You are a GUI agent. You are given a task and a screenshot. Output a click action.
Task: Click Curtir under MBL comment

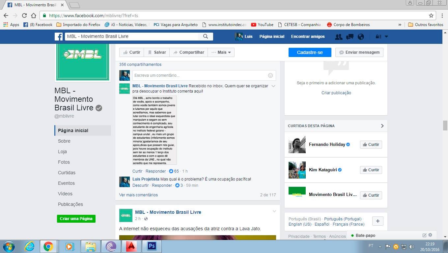[x=137, y=171]
